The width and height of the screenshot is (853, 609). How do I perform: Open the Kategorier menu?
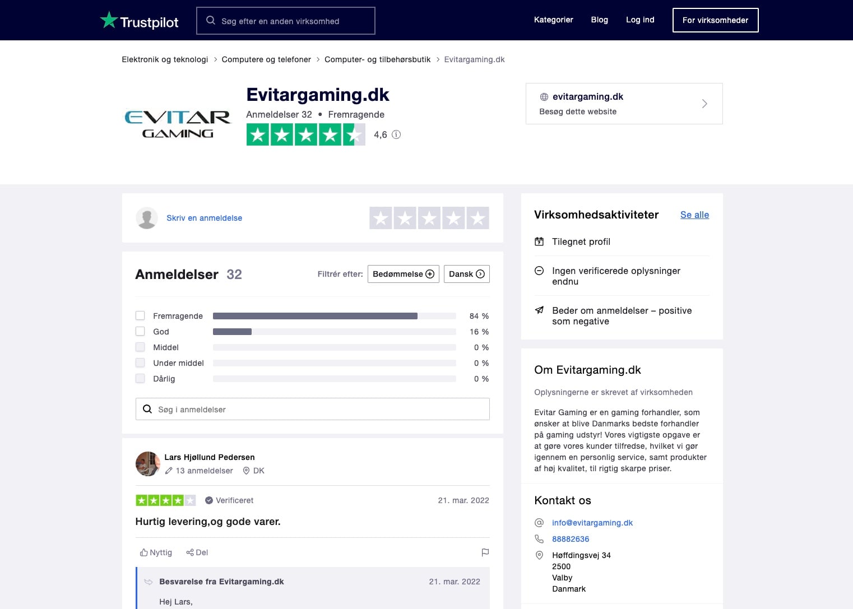pyautogui.click(x=553, y=20)
